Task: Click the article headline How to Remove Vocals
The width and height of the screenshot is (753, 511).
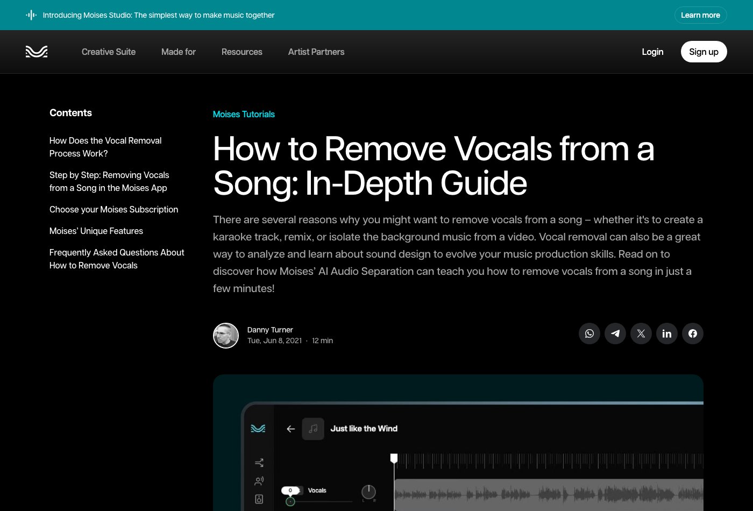Action: point(434,166)
